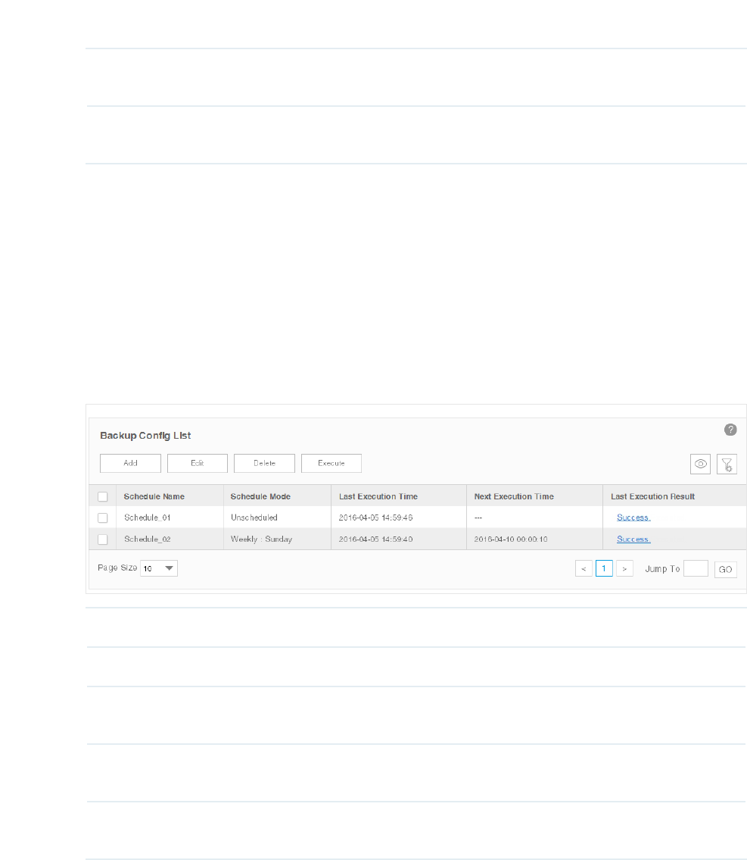The height and width of the screenshot is (860, 747).
Task: Click the Execute button
Action: [x=331, y=463]
